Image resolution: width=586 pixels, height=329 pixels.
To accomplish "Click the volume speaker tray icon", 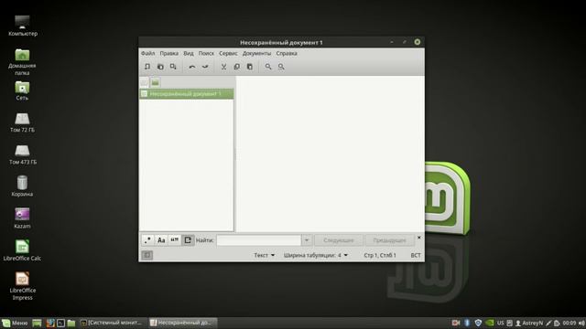I will [581, 323].
